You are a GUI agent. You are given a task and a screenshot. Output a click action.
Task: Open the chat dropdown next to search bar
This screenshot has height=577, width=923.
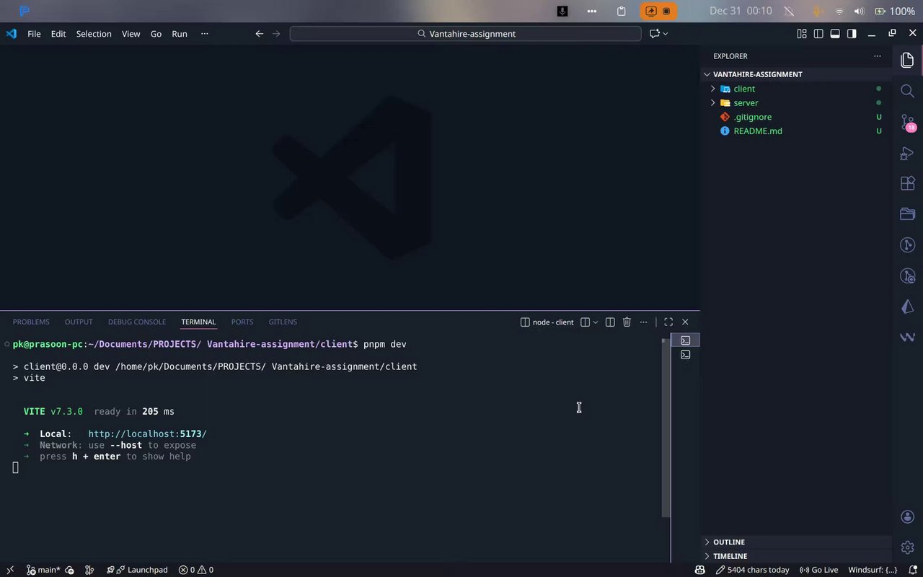click(x=665, y=34)
